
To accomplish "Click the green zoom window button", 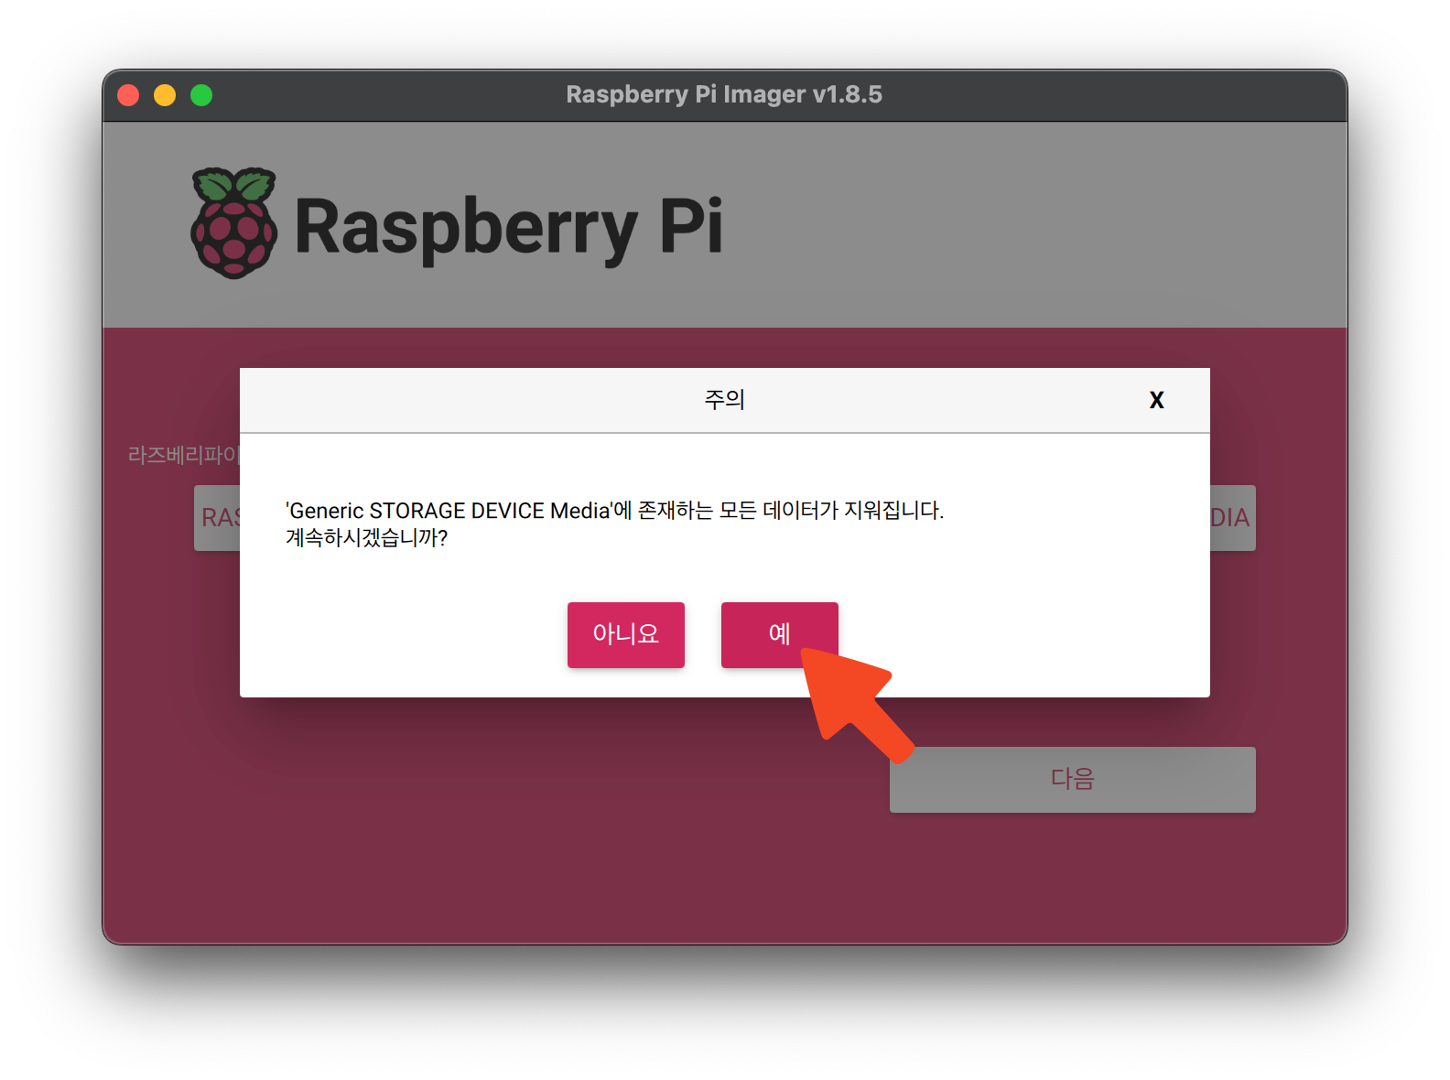I will coord(201,95).
